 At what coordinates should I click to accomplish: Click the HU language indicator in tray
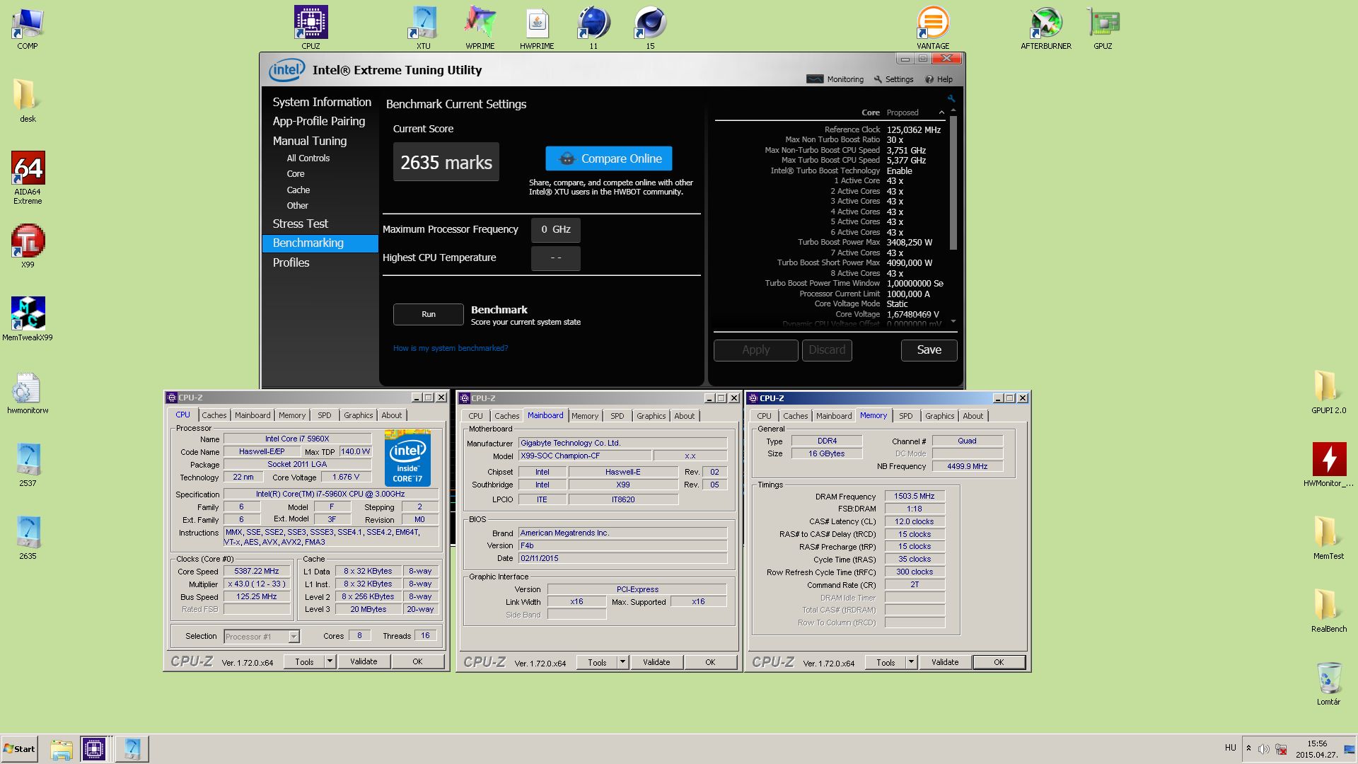1230,748
